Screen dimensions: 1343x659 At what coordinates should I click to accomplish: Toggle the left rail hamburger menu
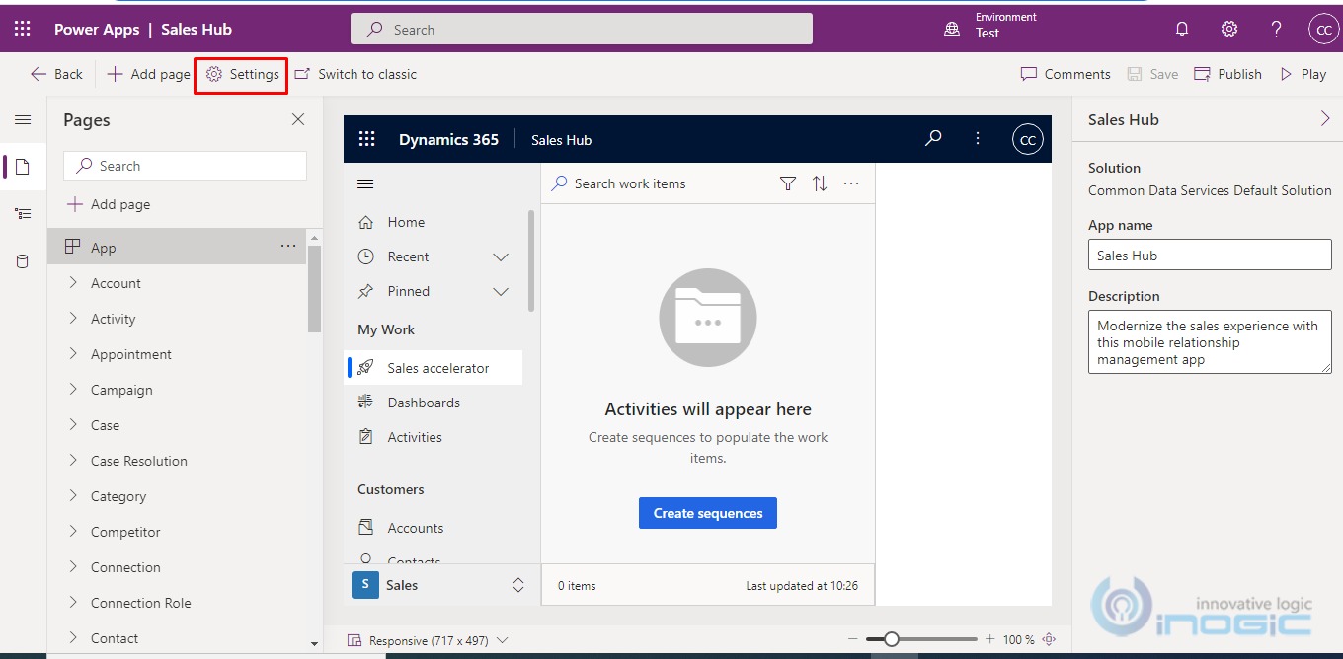pyautogui.click(x=23, y=120)
